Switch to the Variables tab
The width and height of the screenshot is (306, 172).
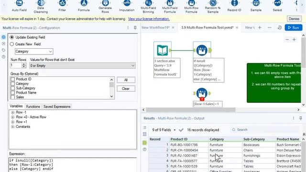pos(16,106)
